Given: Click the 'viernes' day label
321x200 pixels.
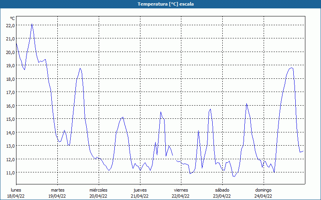Looking at the screenshot, I should coord(181,190).
